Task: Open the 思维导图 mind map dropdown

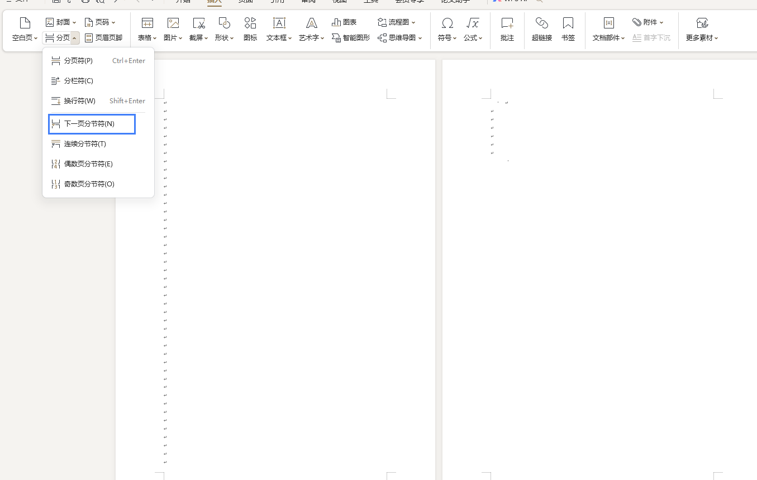Action: coord(400,38)
